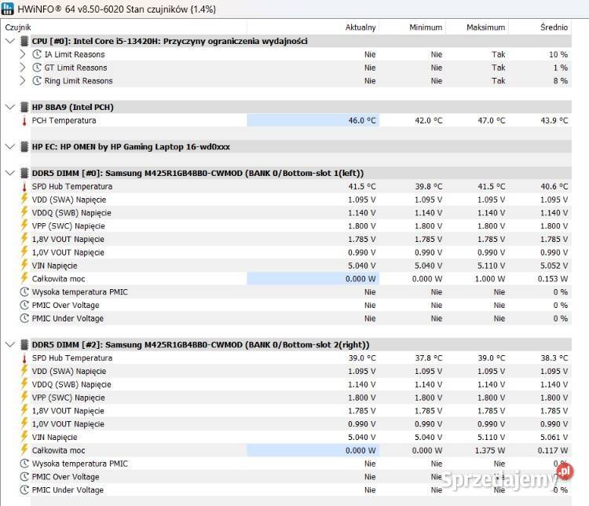Click the 1.000 W maximum of DIMM [#0] Całkowita moc
The width and height of the screenshot is (589, 506).
click(490, 279)
